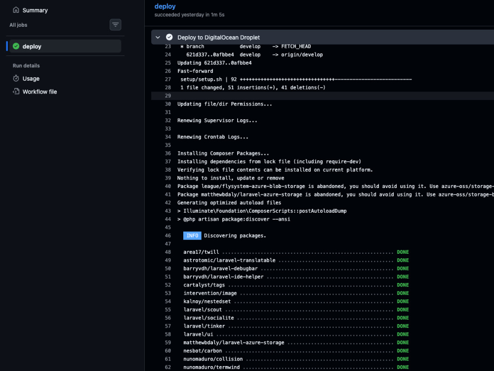
Task: Click 'Updating 621d337..0afbbe4' log line
Action: coord(214,63)
